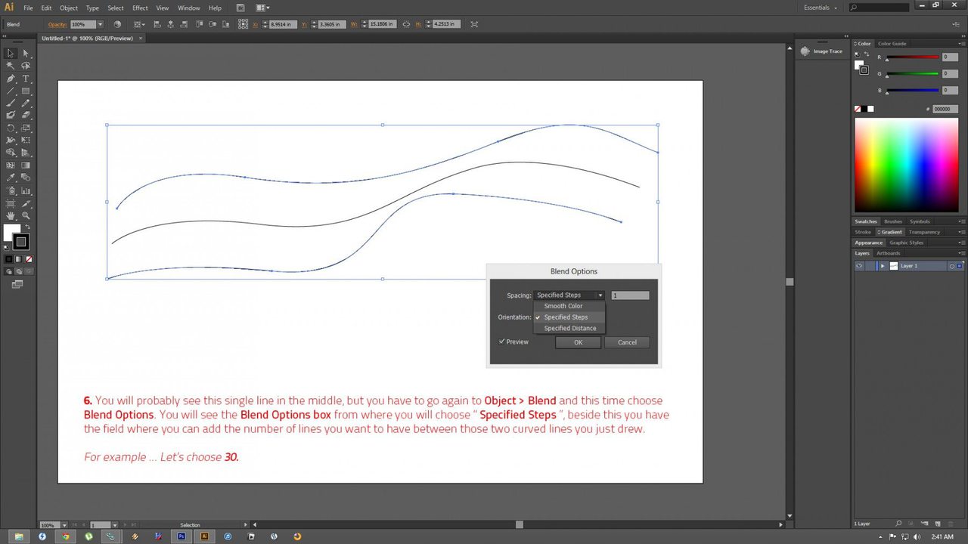
Task: Set paint mode to None in toolbox
Action: pyautogui.click(x=28, y=259)
